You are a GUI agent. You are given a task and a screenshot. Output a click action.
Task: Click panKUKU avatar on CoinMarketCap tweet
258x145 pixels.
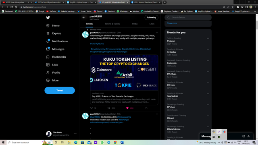click(x=85, y=116)
